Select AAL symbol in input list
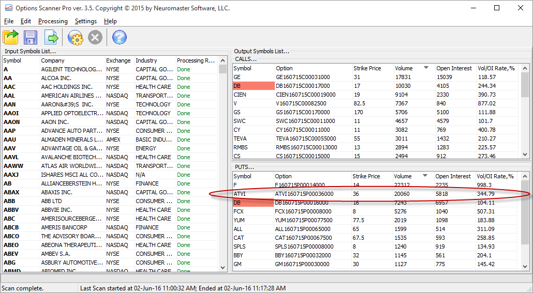The image size is (533, 293). (9, 96)
